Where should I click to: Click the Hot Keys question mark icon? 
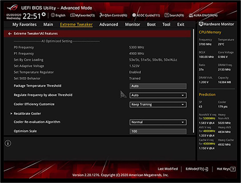tap(233, 169)
